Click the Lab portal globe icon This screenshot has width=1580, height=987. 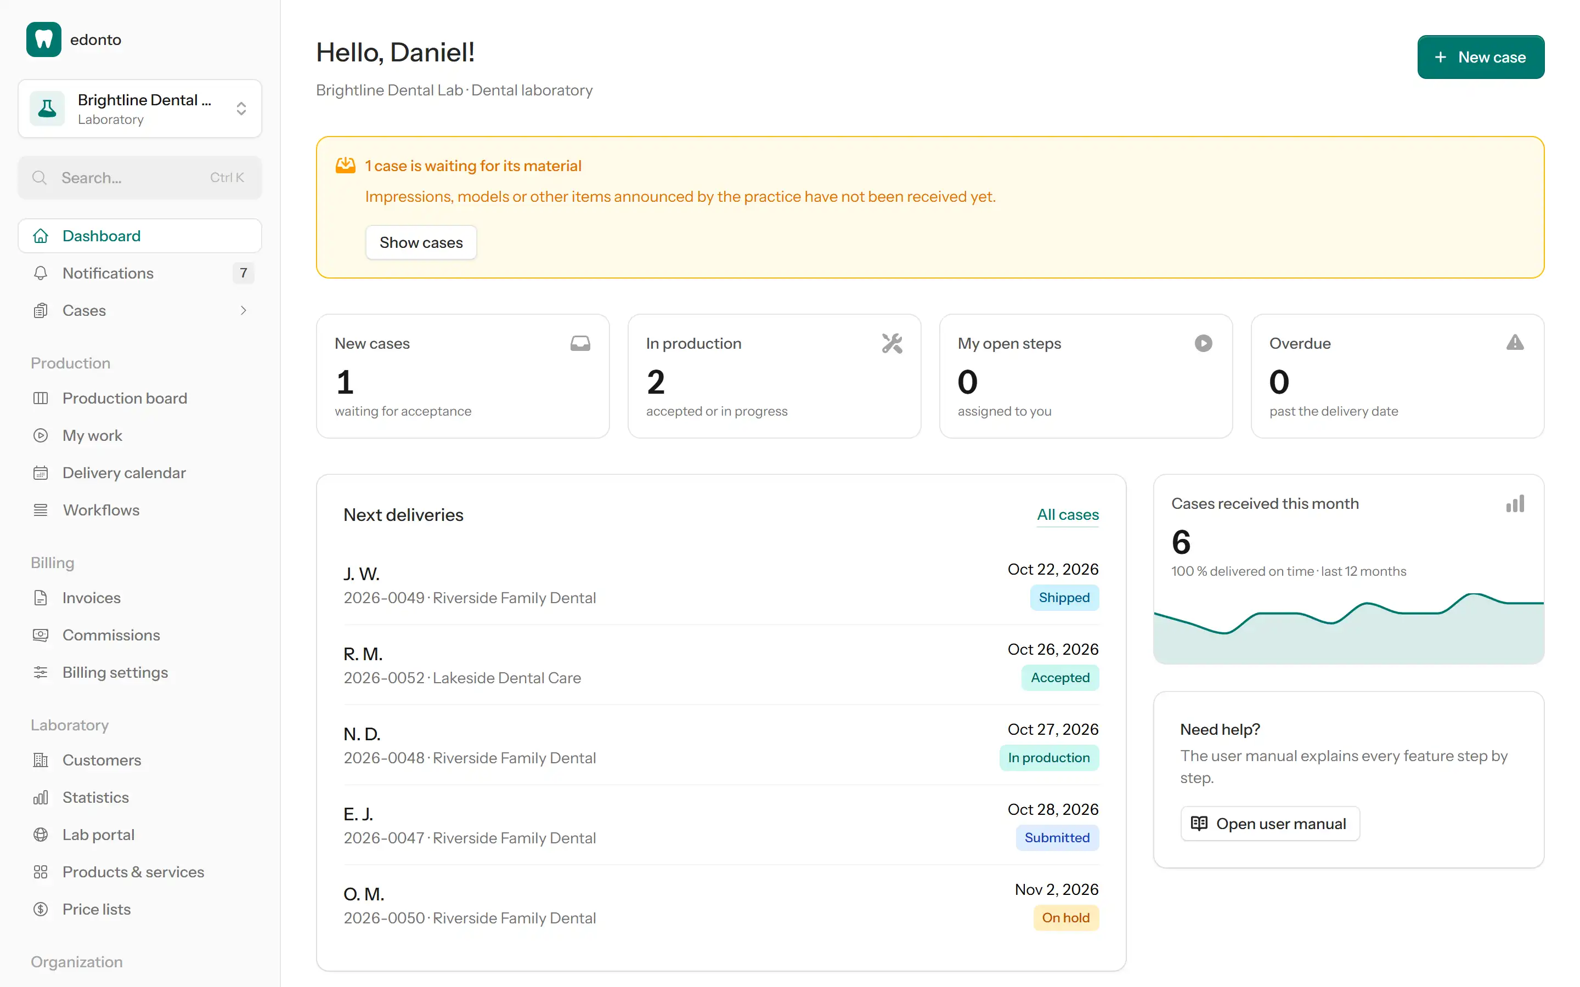pos(41,834)
